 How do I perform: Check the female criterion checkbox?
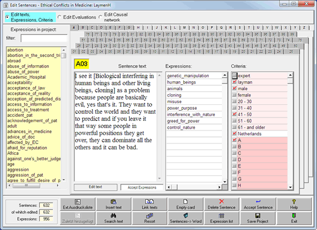coord(234,95)
